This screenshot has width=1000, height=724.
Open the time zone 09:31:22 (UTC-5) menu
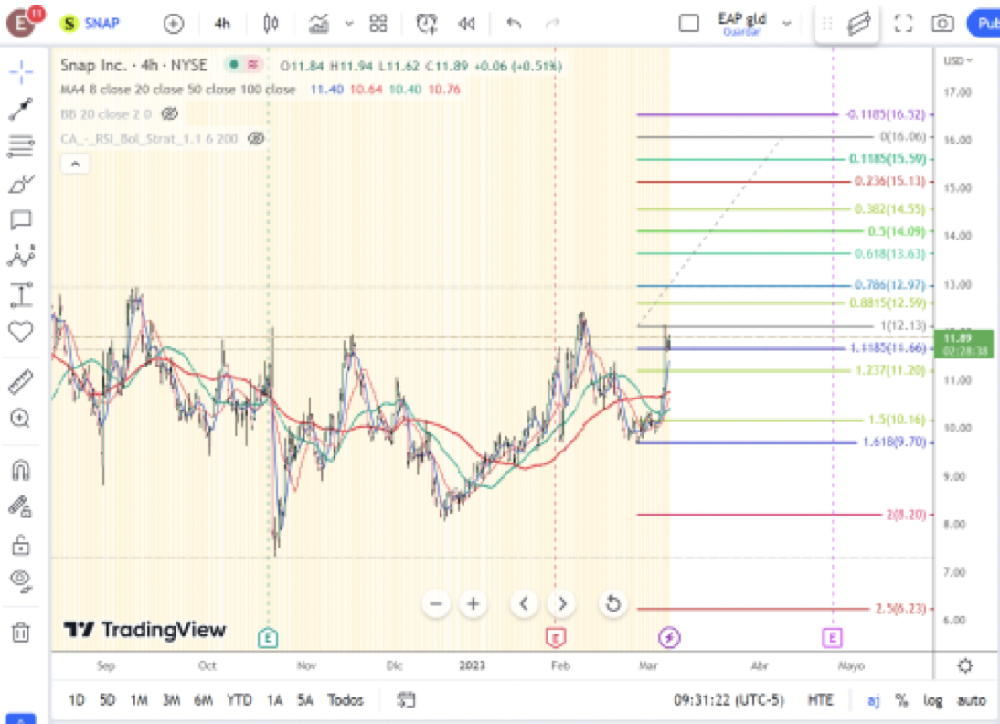coord(729,700)
